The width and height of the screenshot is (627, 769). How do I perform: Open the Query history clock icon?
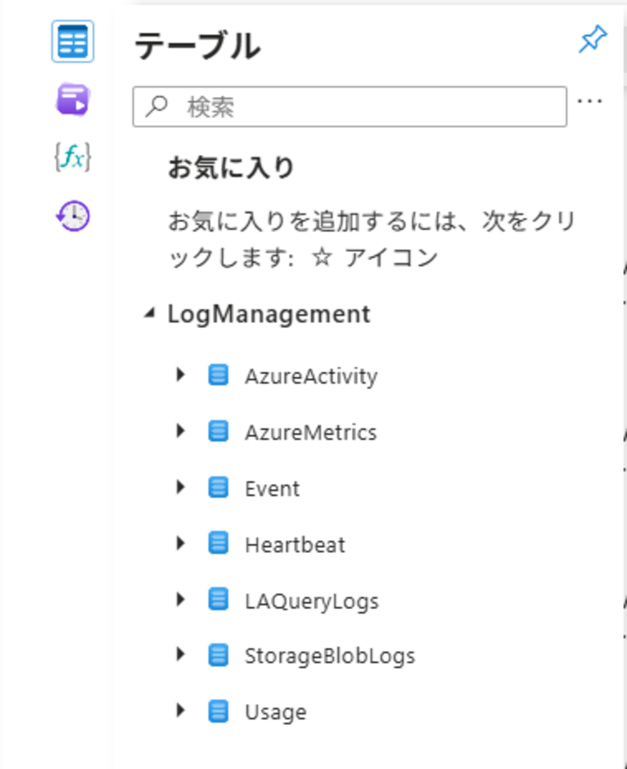coord(73,216)
